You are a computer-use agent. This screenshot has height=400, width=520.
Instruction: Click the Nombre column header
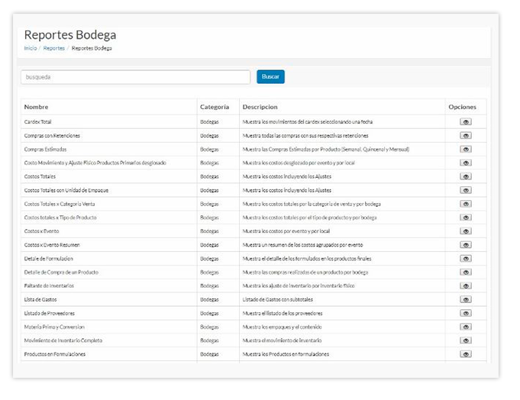click(x=36, y=107)
